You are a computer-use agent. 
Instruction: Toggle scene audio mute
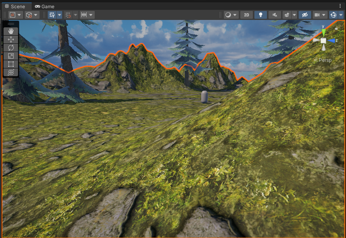click(x=275, y=15)
